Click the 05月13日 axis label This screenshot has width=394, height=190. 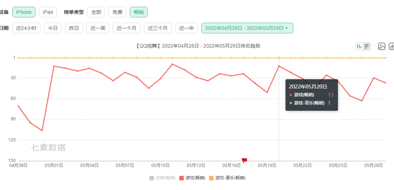click(x=196, y=166)
